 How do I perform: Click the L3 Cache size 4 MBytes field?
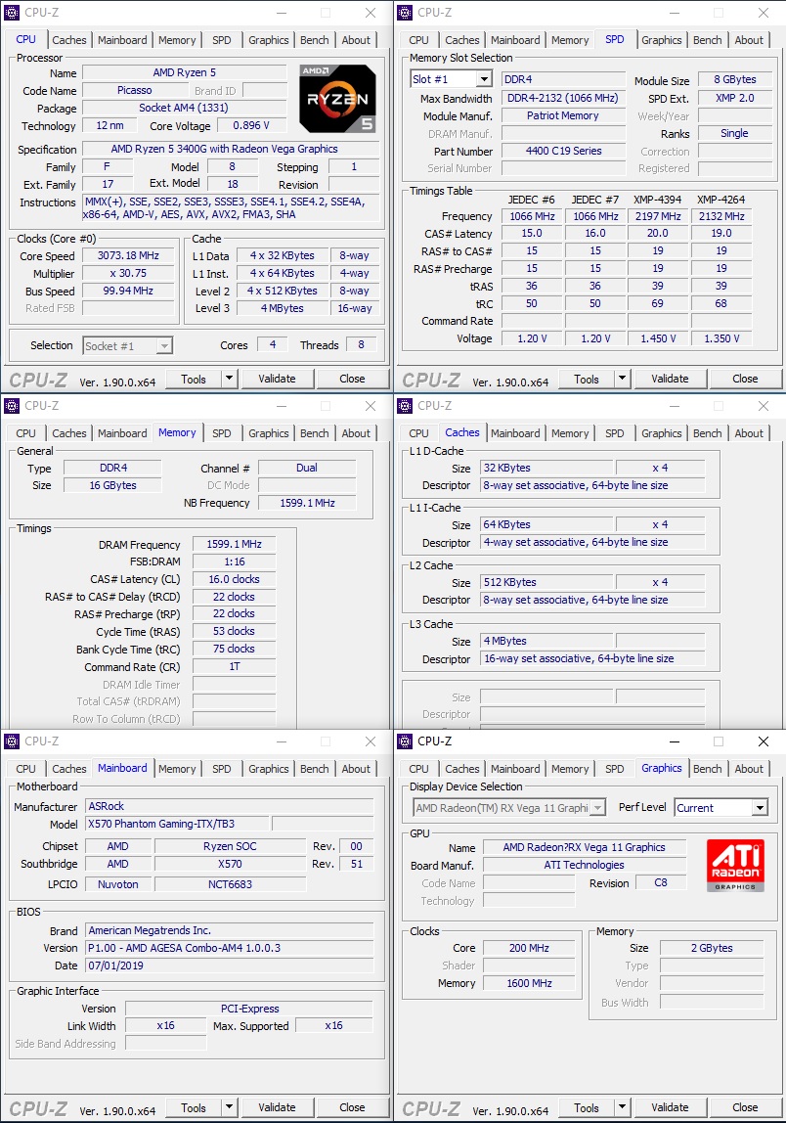click(x=546, y=641)
